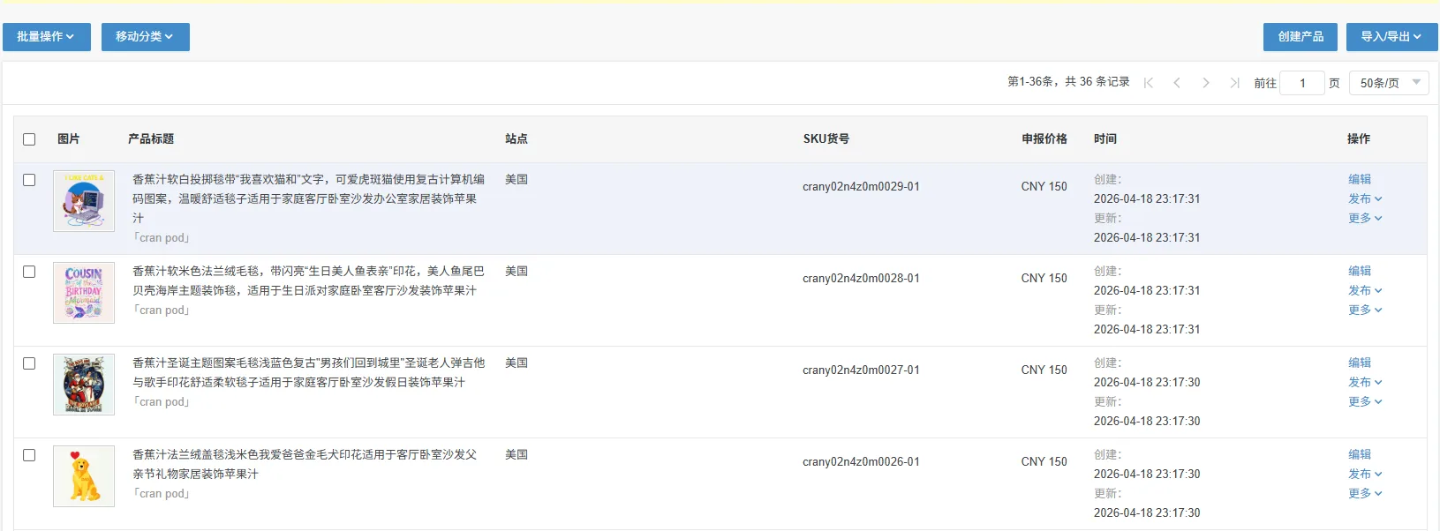This screenshot has height=531, width=1440.
Task: Open the cat blanket product thumbnail
Action: pos(84,201)
